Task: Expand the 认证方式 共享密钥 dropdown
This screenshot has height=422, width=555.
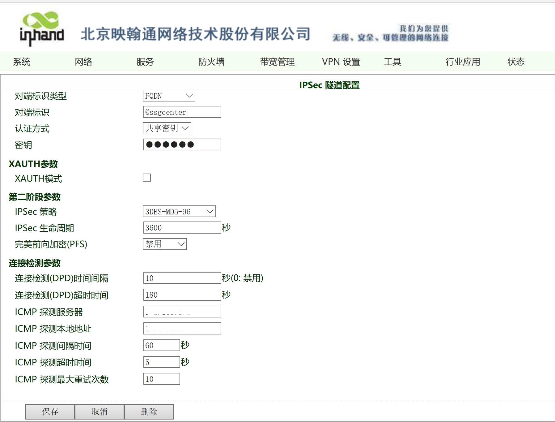Action: point(167,128)
